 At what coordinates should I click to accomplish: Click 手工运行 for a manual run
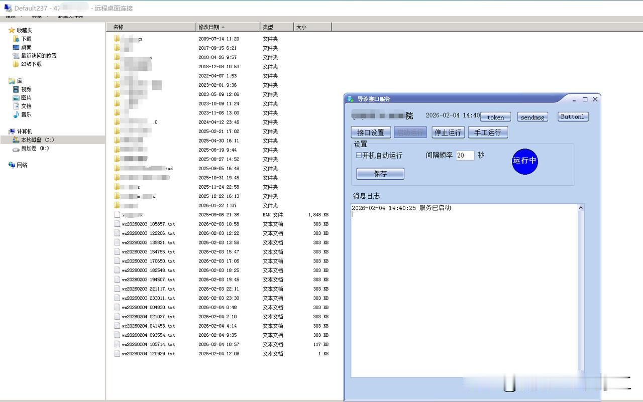pos(488,132)
